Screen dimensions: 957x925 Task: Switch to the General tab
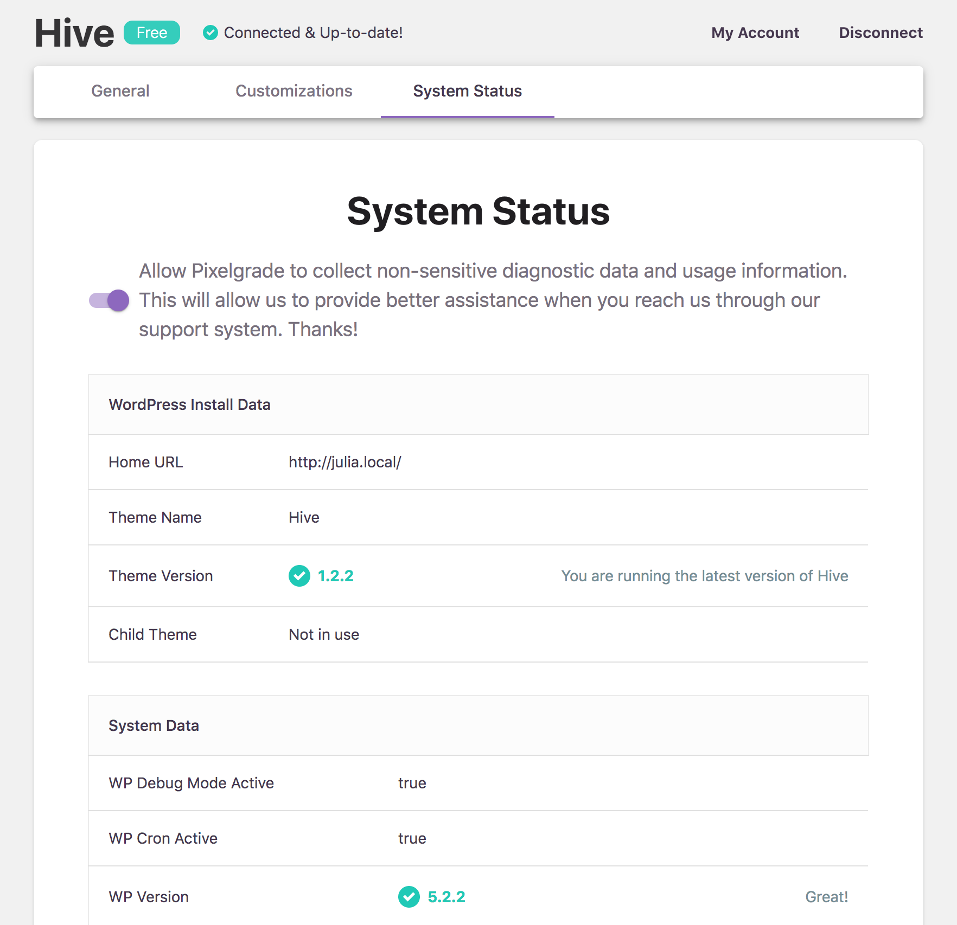pos(120,91)
